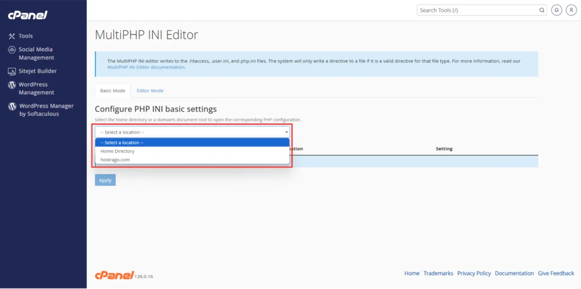Screen dimensions: 581x289
Task: Collapse the Select a location dropdown
Action: click(192, 132)
